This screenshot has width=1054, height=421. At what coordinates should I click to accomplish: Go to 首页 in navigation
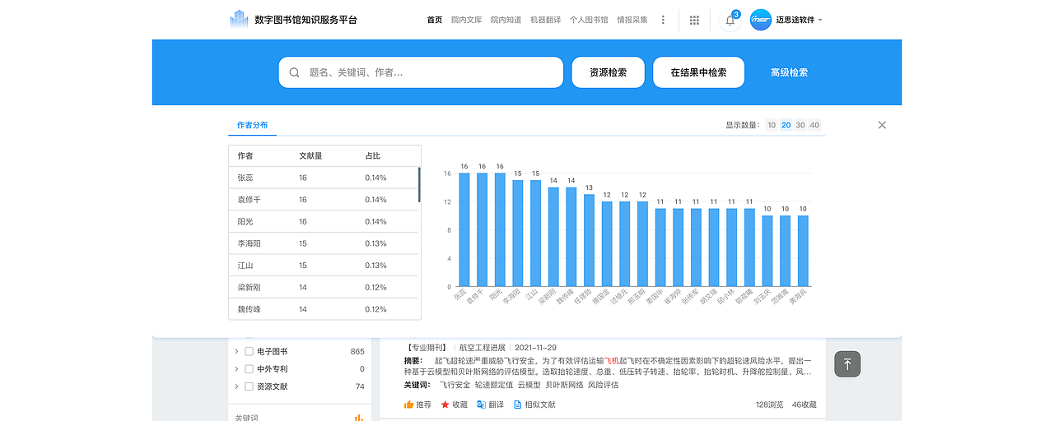(x=435, y=20)
